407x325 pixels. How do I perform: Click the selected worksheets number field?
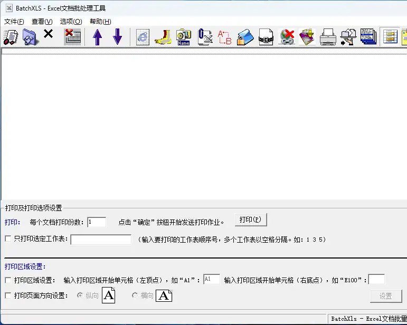101,240
